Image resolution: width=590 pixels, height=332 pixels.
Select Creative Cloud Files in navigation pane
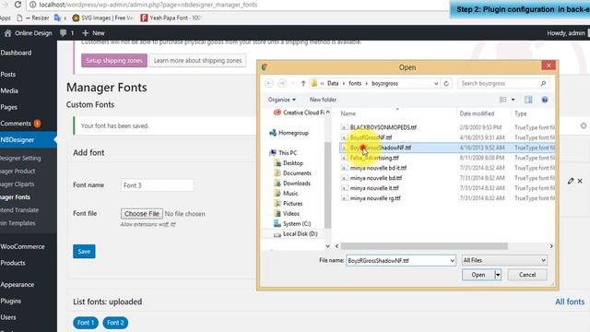point(300,113)
